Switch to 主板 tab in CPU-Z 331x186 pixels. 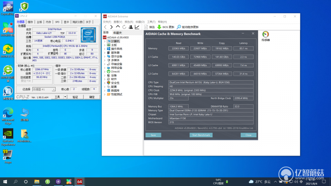[x=39, y=22]
